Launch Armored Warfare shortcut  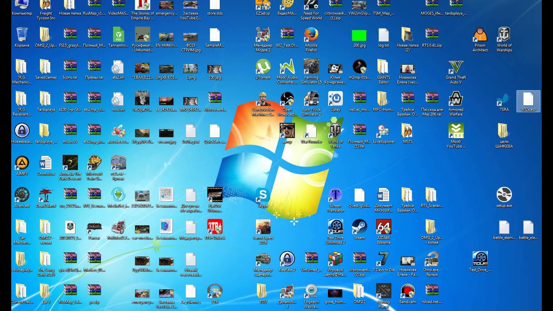coord(456,104)
